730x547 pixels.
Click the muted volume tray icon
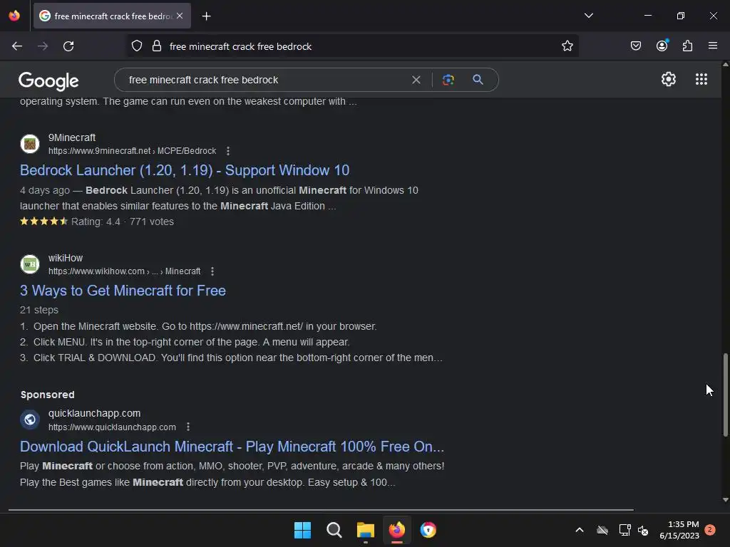[x=643, y=530]
